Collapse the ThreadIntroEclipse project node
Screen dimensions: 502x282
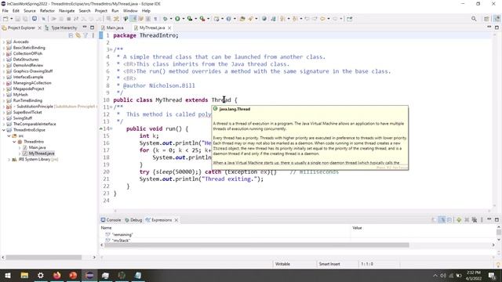(x=4, y=130)
